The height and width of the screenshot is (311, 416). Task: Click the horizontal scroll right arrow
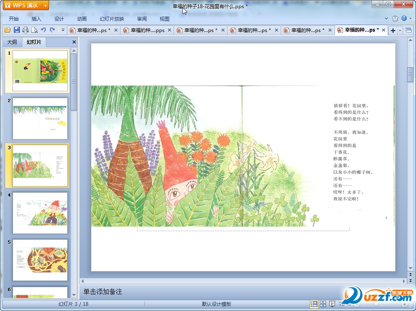click(x=404, y=281)
